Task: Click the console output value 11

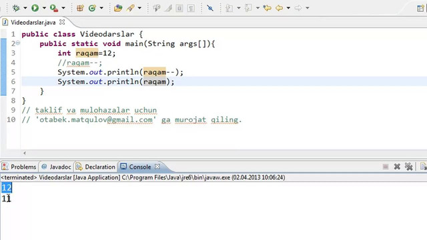Action: coord(6,199)
